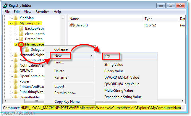Open the Favorites menu

click(x=42, y=12)
